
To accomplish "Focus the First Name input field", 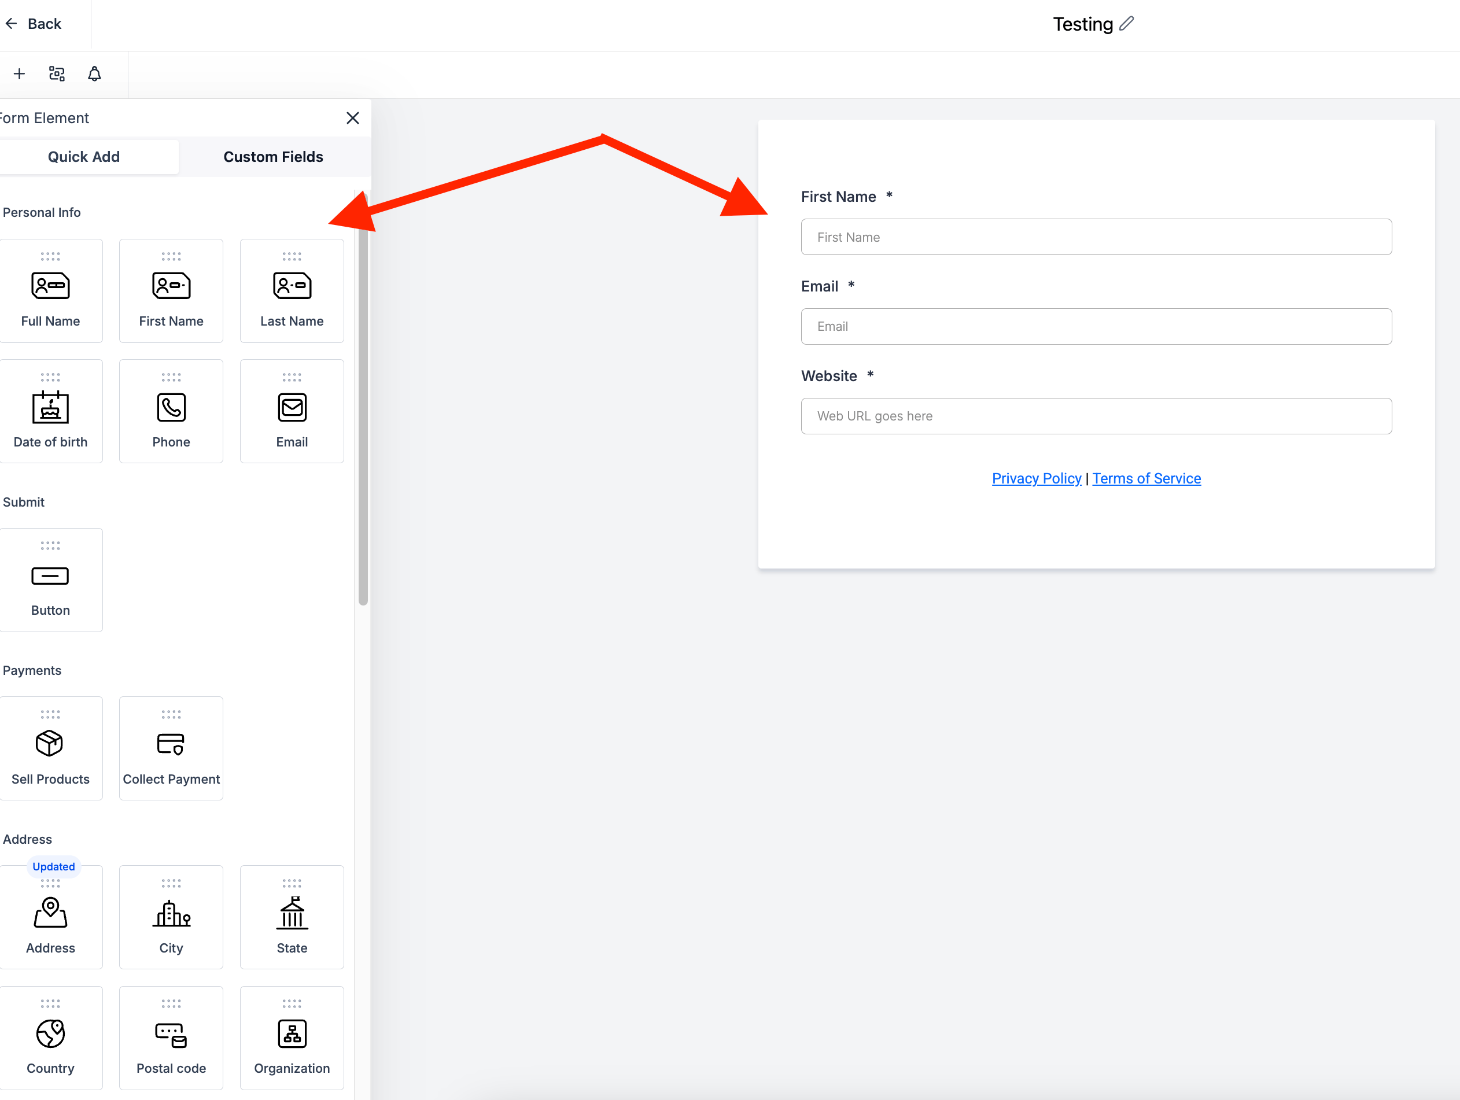I will pos(1096,237).
